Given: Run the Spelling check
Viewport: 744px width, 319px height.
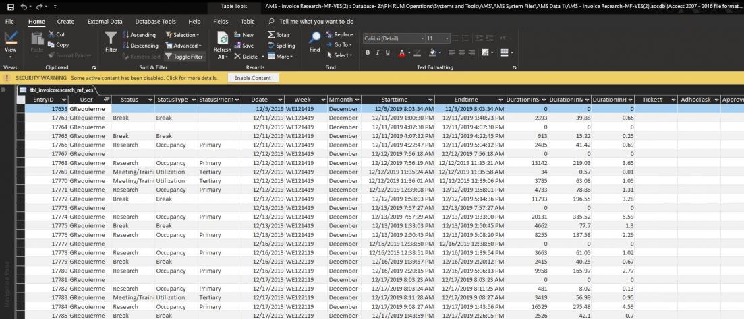Looking at the screenshot, I should [281, 46].
